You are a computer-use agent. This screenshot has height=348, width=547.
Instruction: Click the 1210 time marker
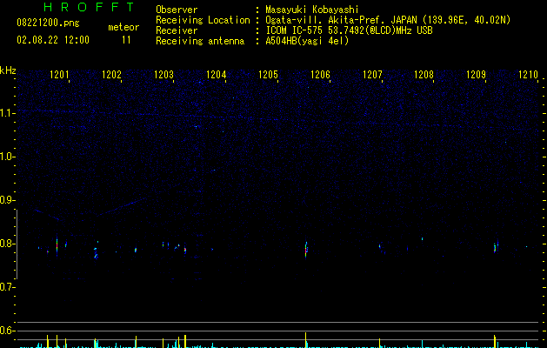tap(528, 74)
